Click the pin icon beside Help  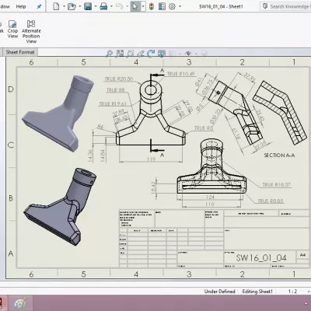pos(39,6)
